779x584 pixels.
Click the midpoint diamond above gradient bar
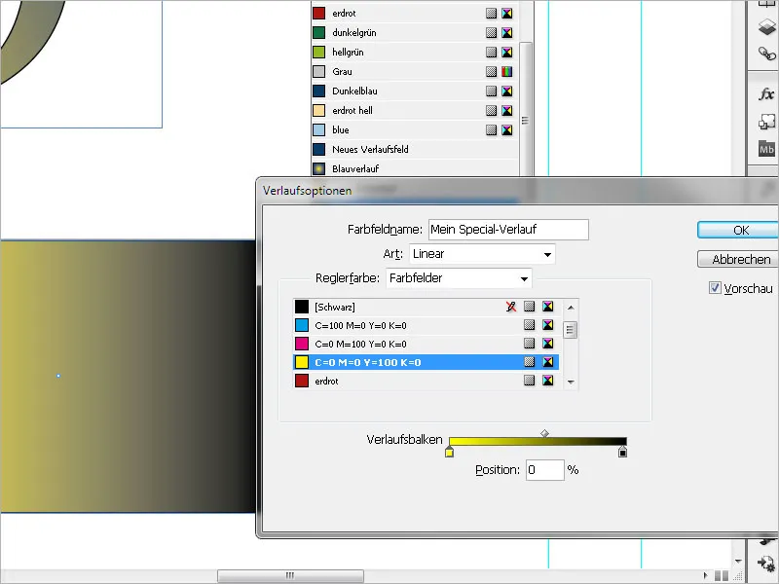coord(544,433)
